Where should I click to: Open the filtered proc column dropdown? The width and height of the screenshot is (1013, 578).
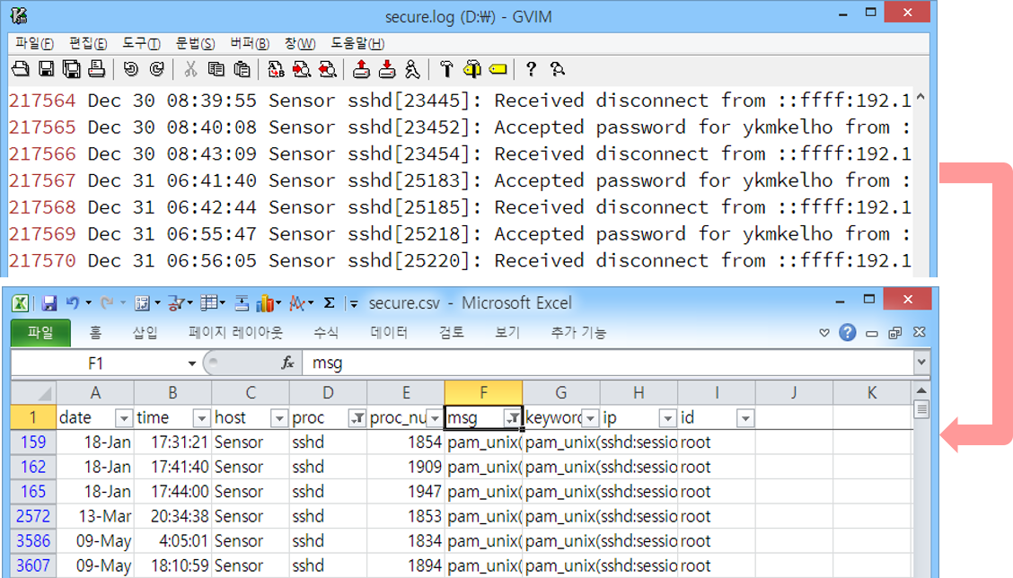point(357,418)
